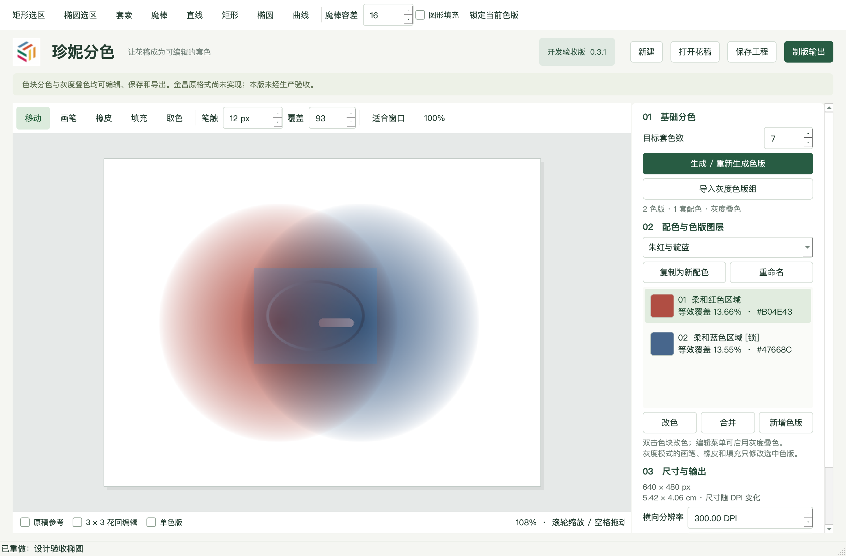Select the 椭圆 shape tool

[x=265, y=15]
